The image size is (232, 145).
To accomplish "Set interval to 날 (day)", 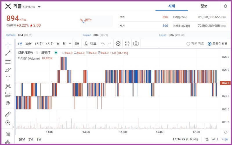I will 58,44.
